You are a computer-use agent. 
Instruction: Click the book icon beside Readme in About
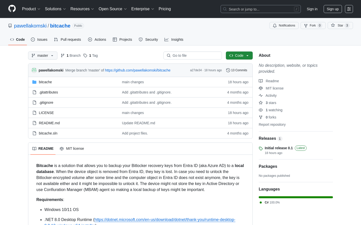261,81
